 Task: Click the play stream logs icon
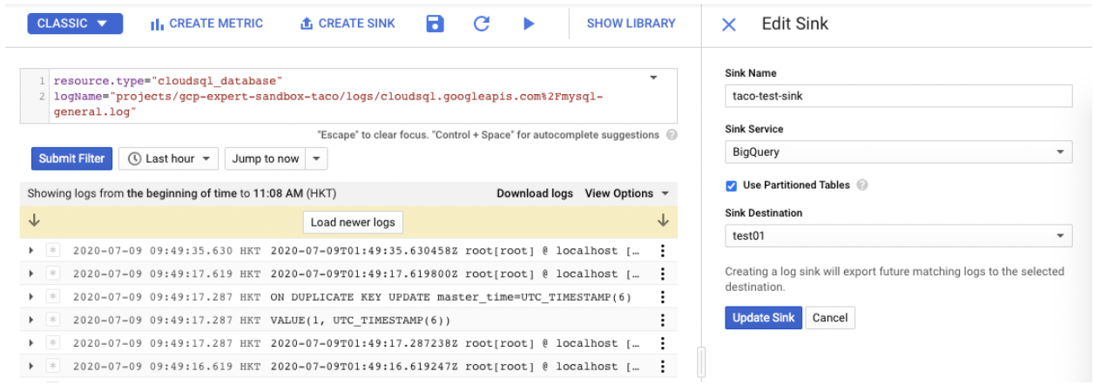(x=529, y=24)
